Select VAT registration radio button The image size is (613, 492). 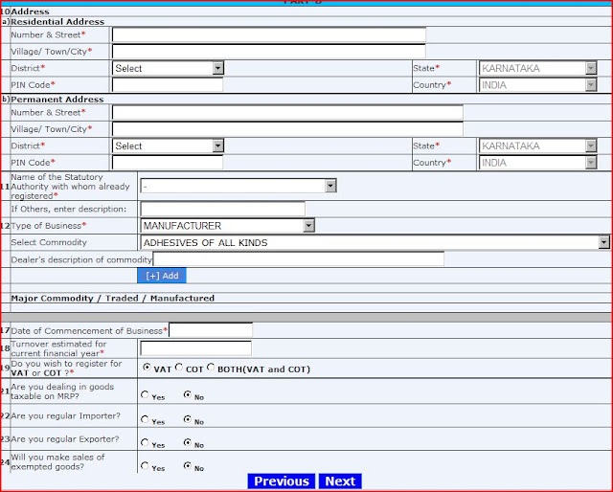(147, 367)
